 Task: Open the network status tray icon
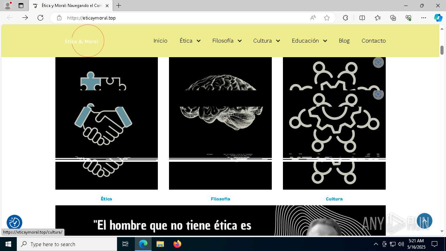point(393,244)
